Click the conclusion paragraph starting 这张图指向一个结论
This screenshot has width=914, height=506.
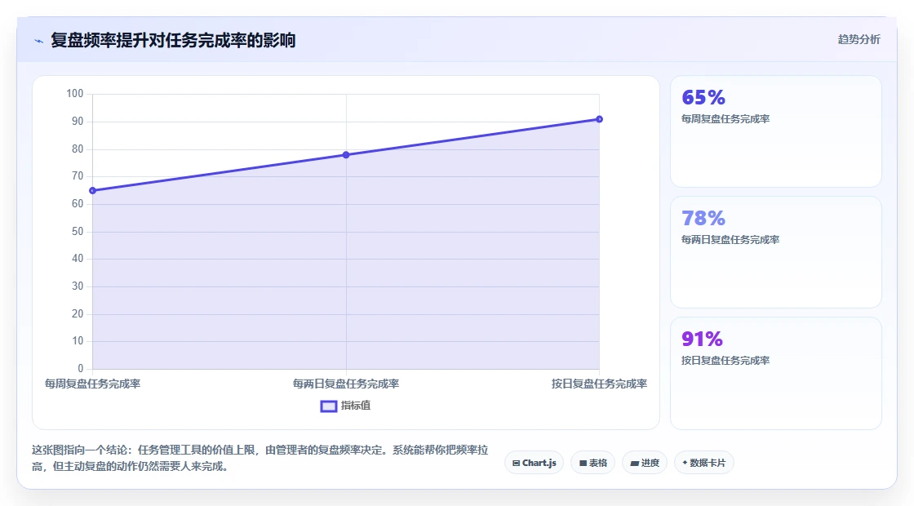(x=260, y=458)
